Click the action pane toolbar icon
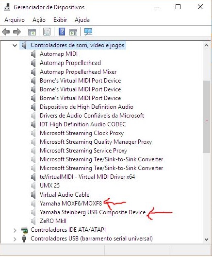The width and height of the screenshot is (212, 257). (x=73, y=32)
